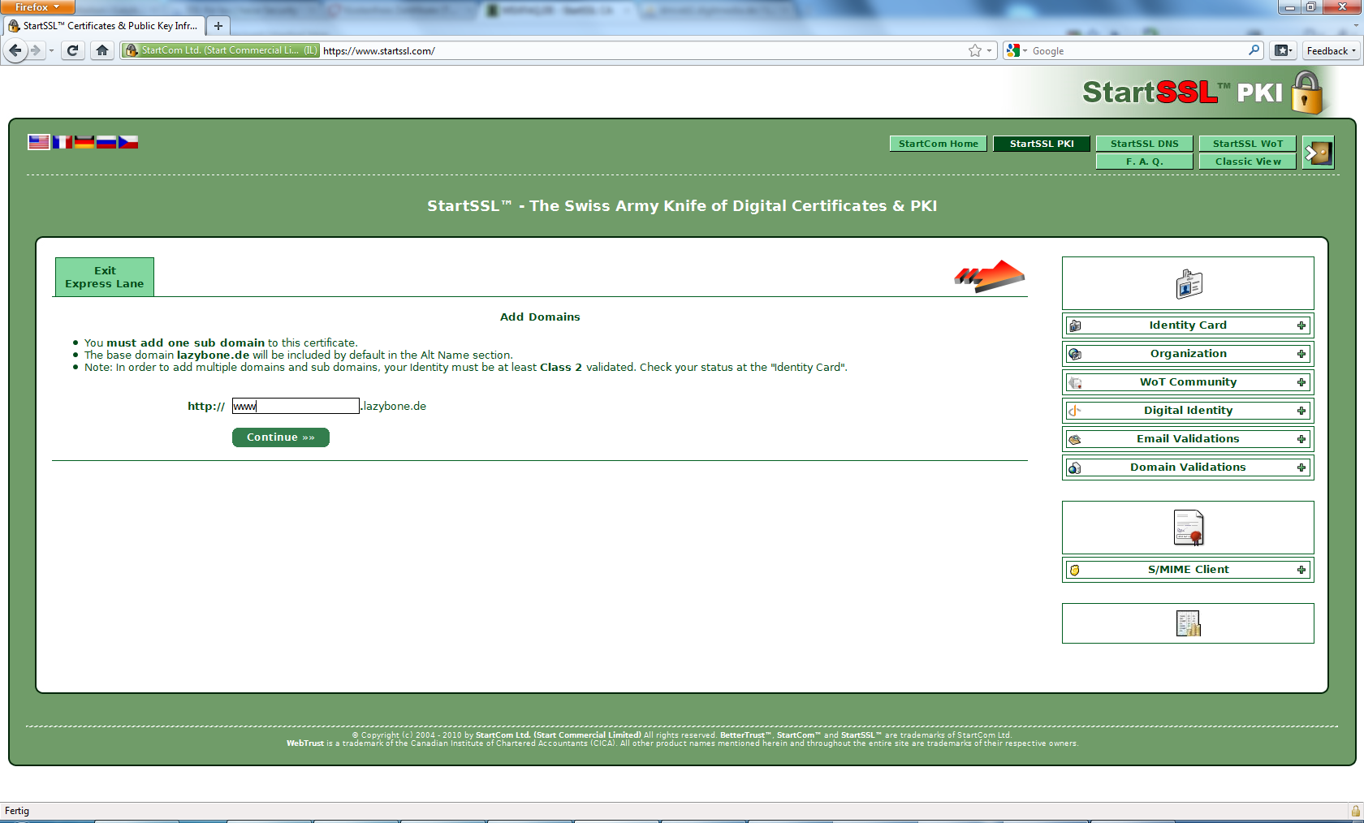
Task: Switch site language to German flag
Action: click(84, 142)
